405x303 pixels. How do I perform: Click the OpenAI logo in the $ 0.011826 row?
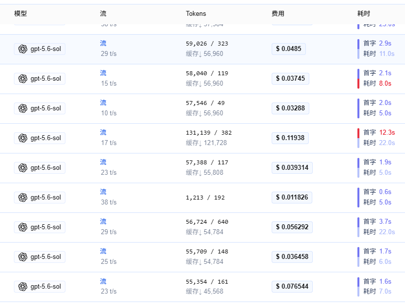coord(23,198)
